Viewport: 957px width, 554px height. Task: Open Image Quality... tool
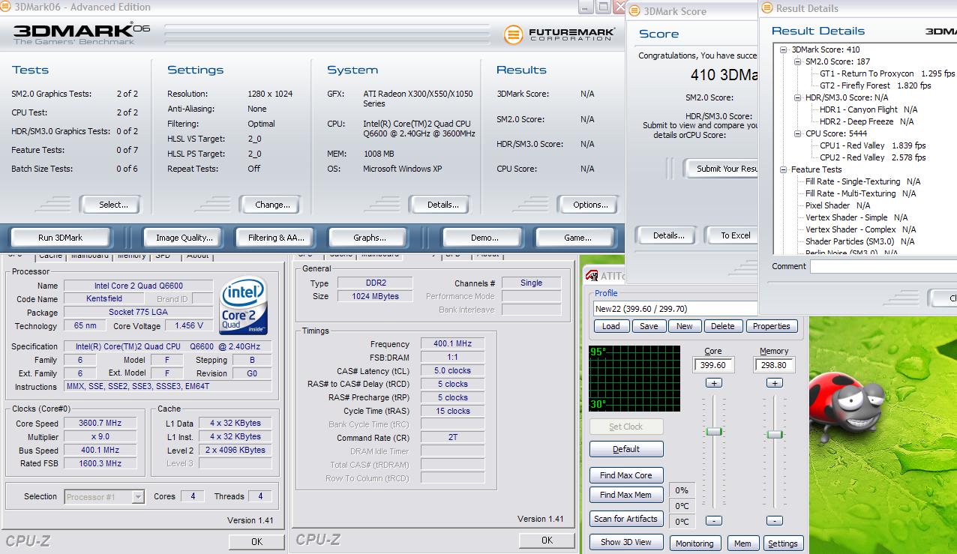(x=184, y=238)
